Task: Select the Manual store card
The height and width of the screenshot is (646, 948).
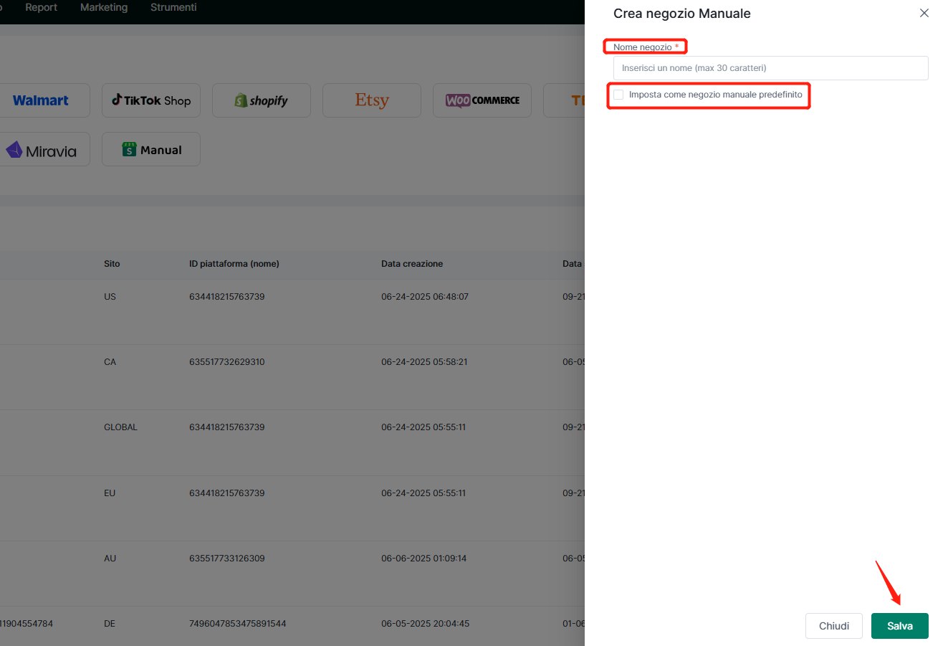Action: click(151, 150)
